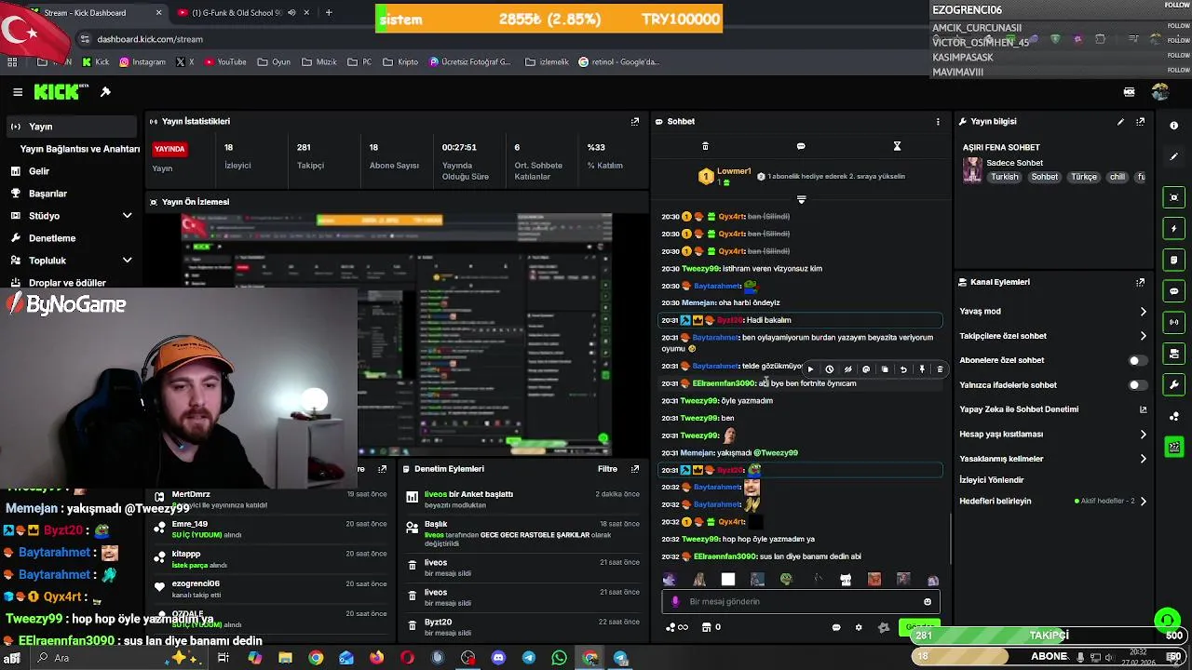This screenshot has height=670, width=1192.
Task: Open Gelir in the left sidebar
Action: (x=39, y=171)
